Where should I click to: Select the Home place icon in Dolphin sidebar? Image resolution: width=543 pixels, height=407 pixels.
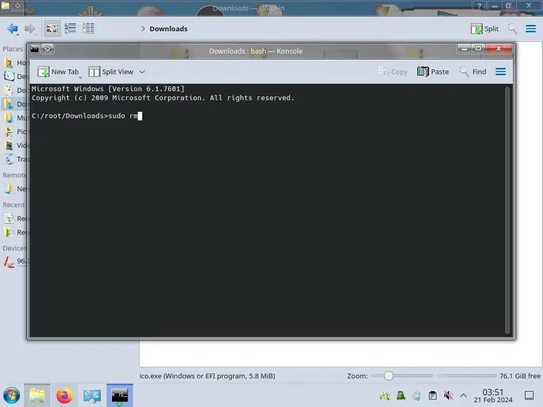(8, 63)
